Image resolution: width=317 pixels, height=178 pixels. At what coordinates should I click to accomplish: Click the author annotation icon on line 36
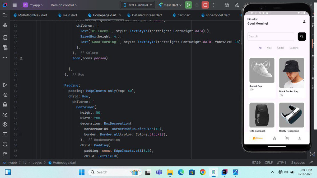[x=21, y=58]
